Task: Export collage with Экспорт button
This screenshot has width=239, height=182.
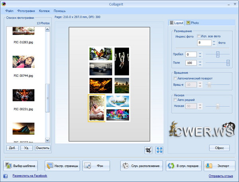Action: coord(219,166)
